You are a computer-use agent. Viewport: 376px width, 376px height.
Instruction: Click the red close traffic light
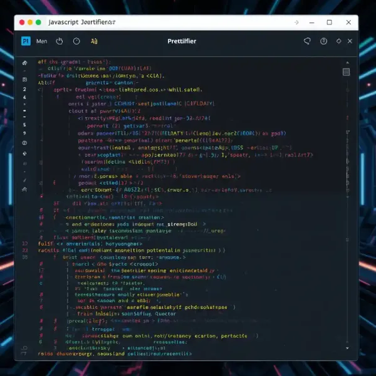tap(22, 23)
